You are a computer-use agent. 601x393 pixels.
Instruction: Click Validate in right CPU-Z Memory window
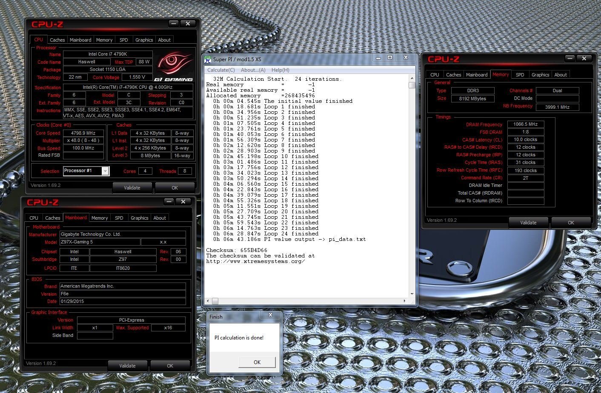(x=528, y=223)
